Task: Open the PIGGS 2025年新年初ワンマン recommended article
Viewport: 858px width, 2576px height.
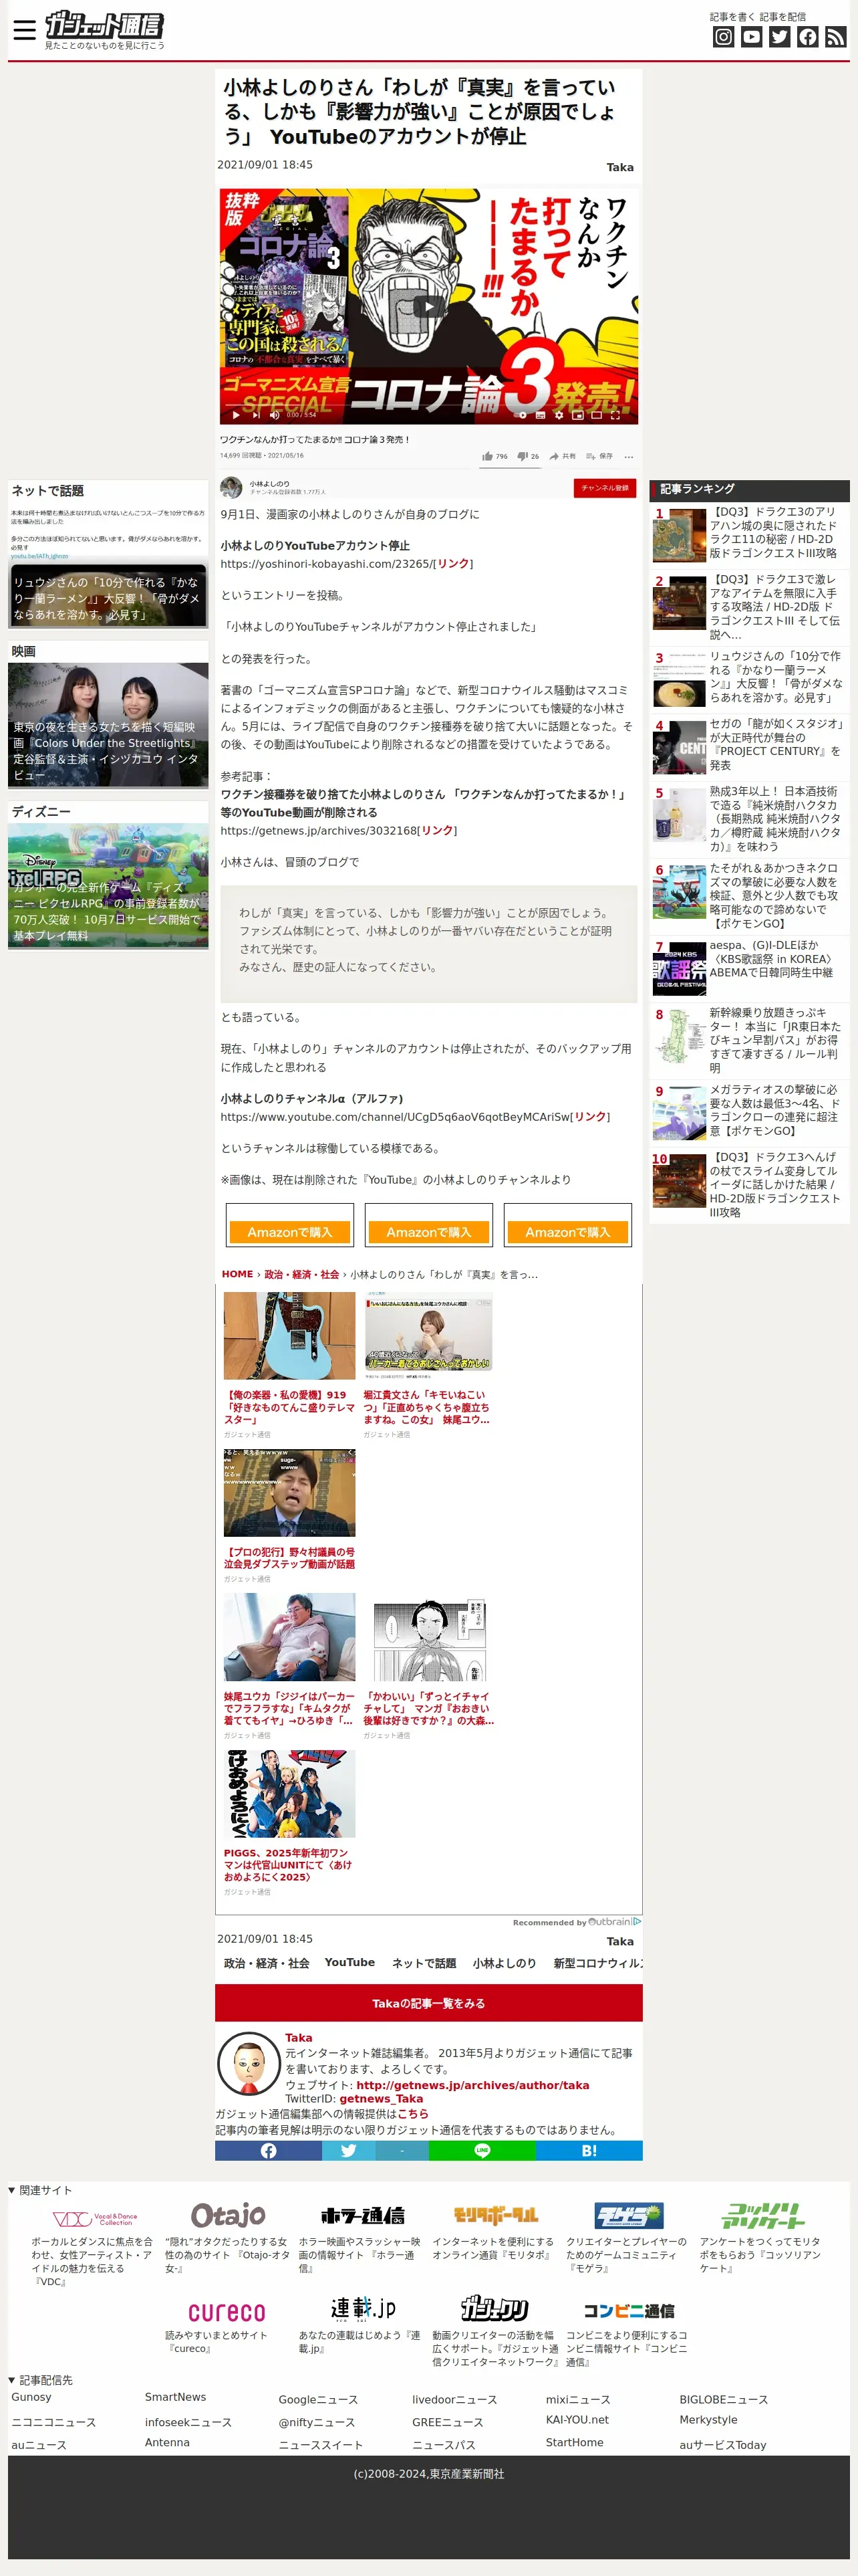Action: coord(289,1823)
